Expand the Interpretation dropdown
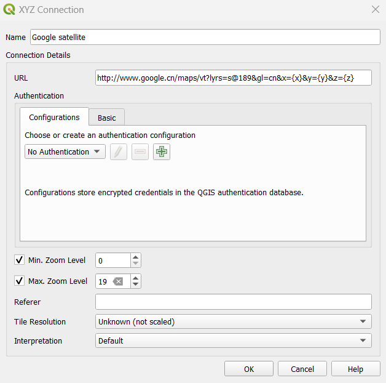386x383 pixels. (234, 341)
